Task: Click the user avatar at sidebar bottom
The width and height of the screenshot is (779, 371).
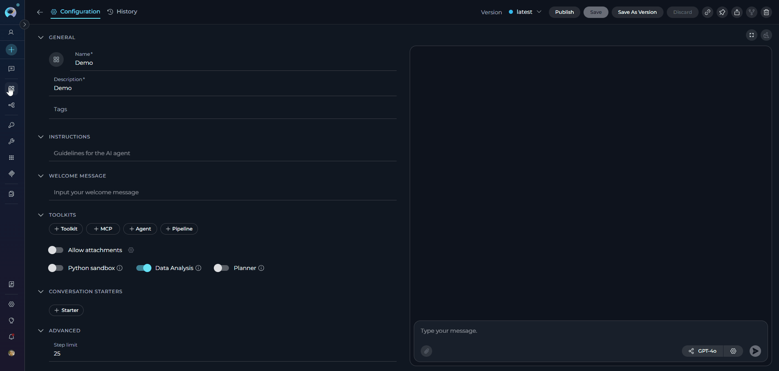Action: coord(11,353)
